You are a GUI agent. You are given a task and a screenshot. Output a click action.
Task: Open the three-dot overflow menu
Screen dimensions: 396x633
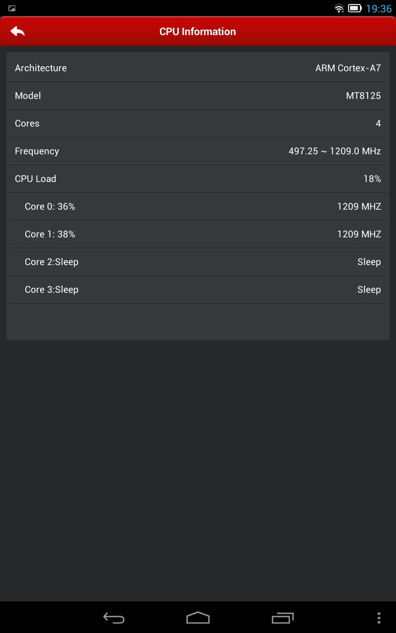tap(379, 618)
